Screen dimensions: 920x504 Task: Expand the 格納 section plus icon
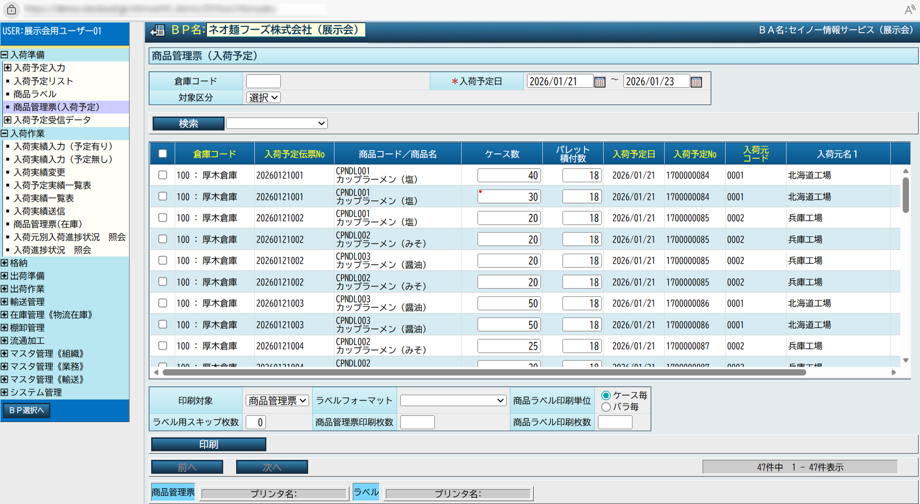(x=4, y=263)
